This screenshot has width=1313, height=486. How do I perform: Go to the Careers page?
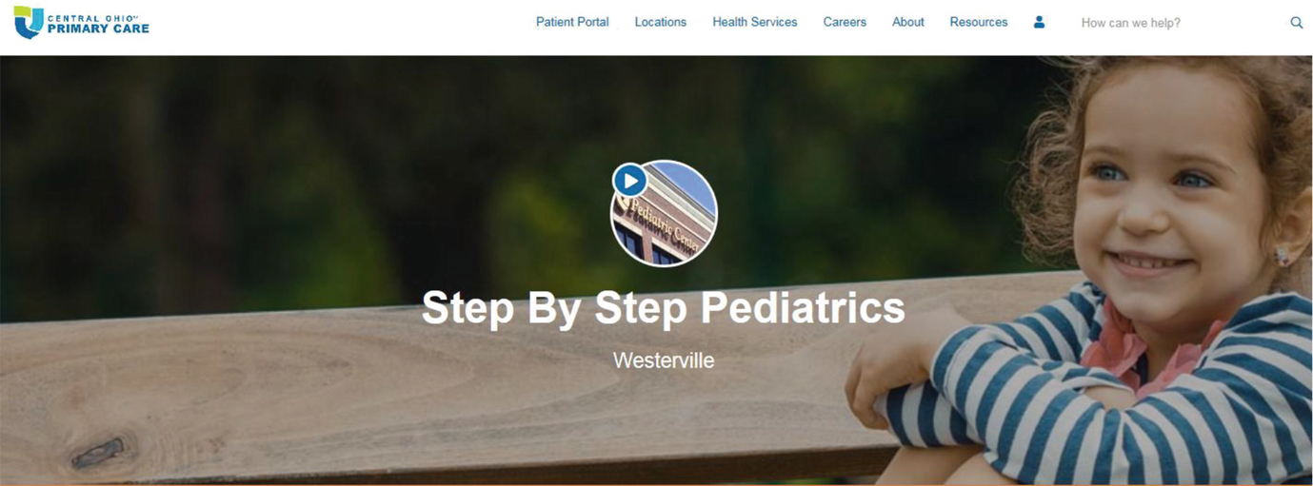coord(845,22)
